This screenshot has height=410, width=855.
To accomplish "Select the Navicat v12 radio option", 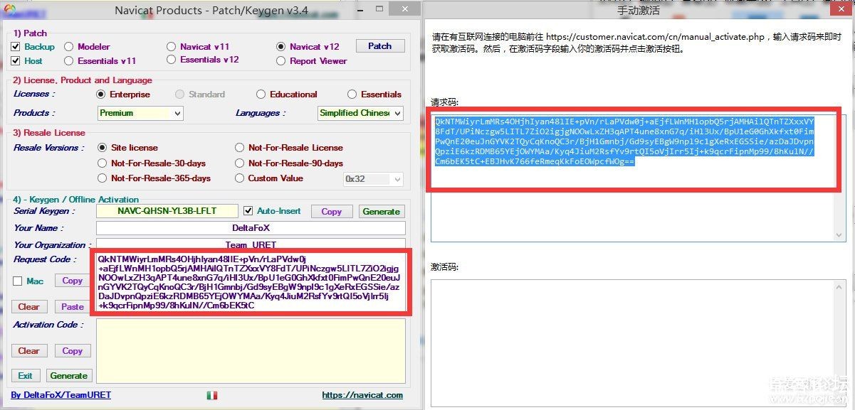I will pyautogui.click(x=280, y=46).
